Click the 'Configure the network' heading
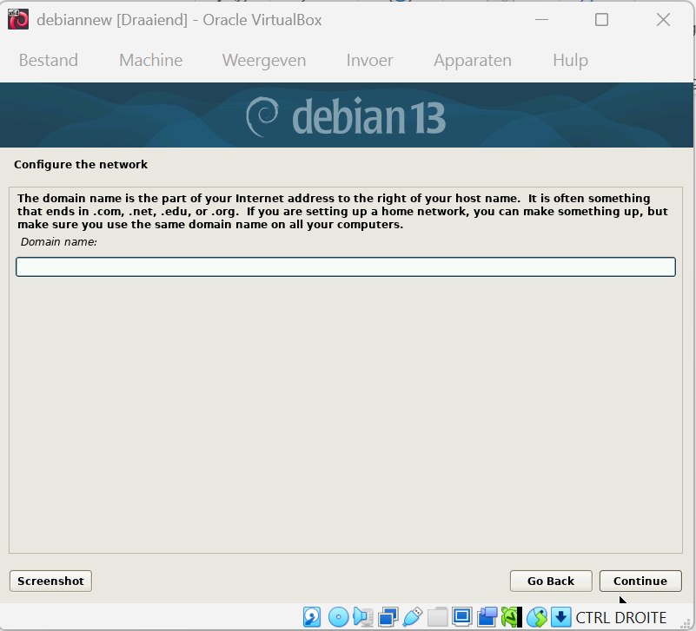 pos(81,165)
